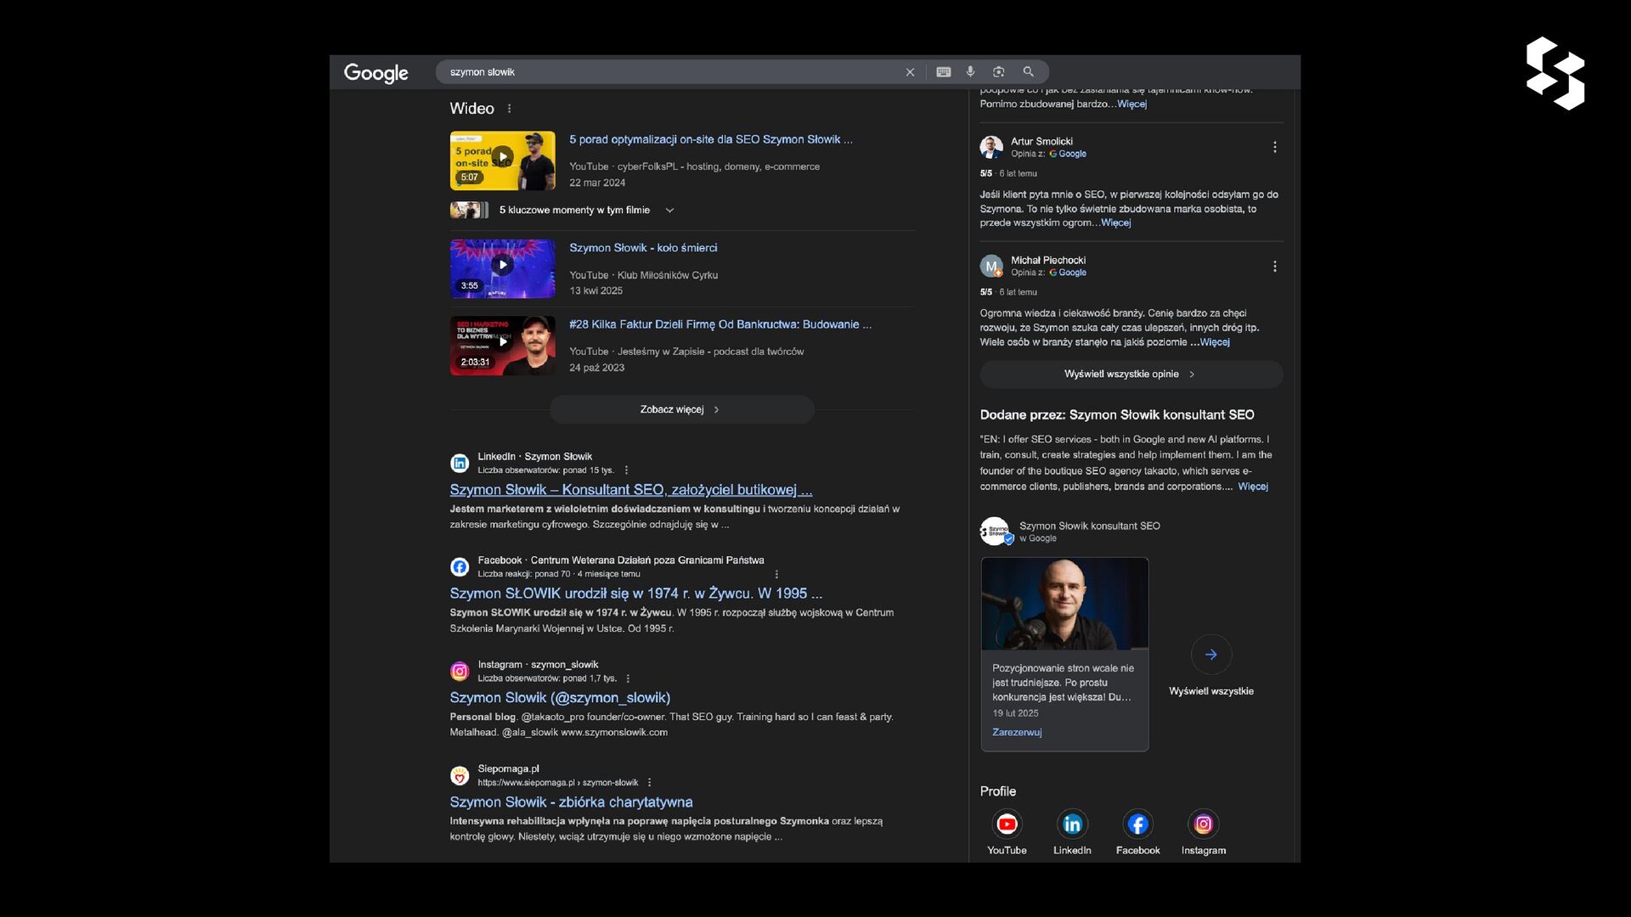Image resolution: width=1631 pixels, height=917 pixels.
Task: Click Google source link under Michał Piechocki
Action: point(1068,273)
